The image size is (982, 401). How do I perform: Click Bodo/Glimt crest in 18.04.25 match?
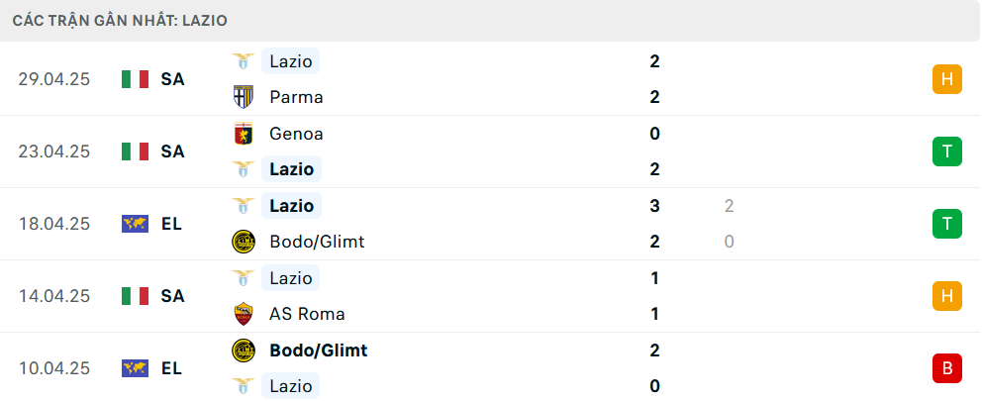coord(243,242)
